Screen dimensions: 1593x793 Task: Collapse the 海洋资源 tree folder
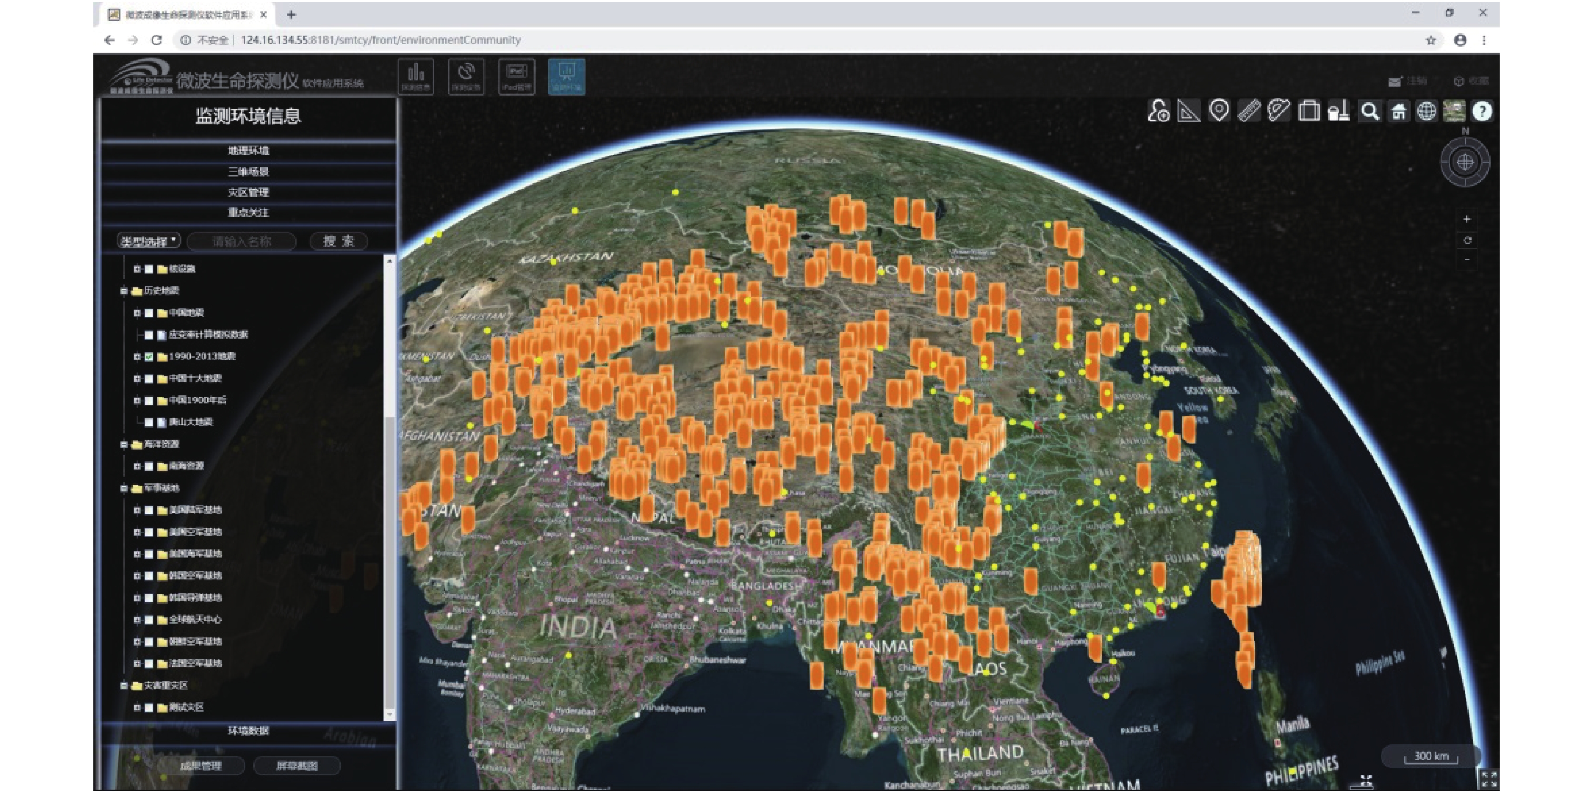coord(124,444)
